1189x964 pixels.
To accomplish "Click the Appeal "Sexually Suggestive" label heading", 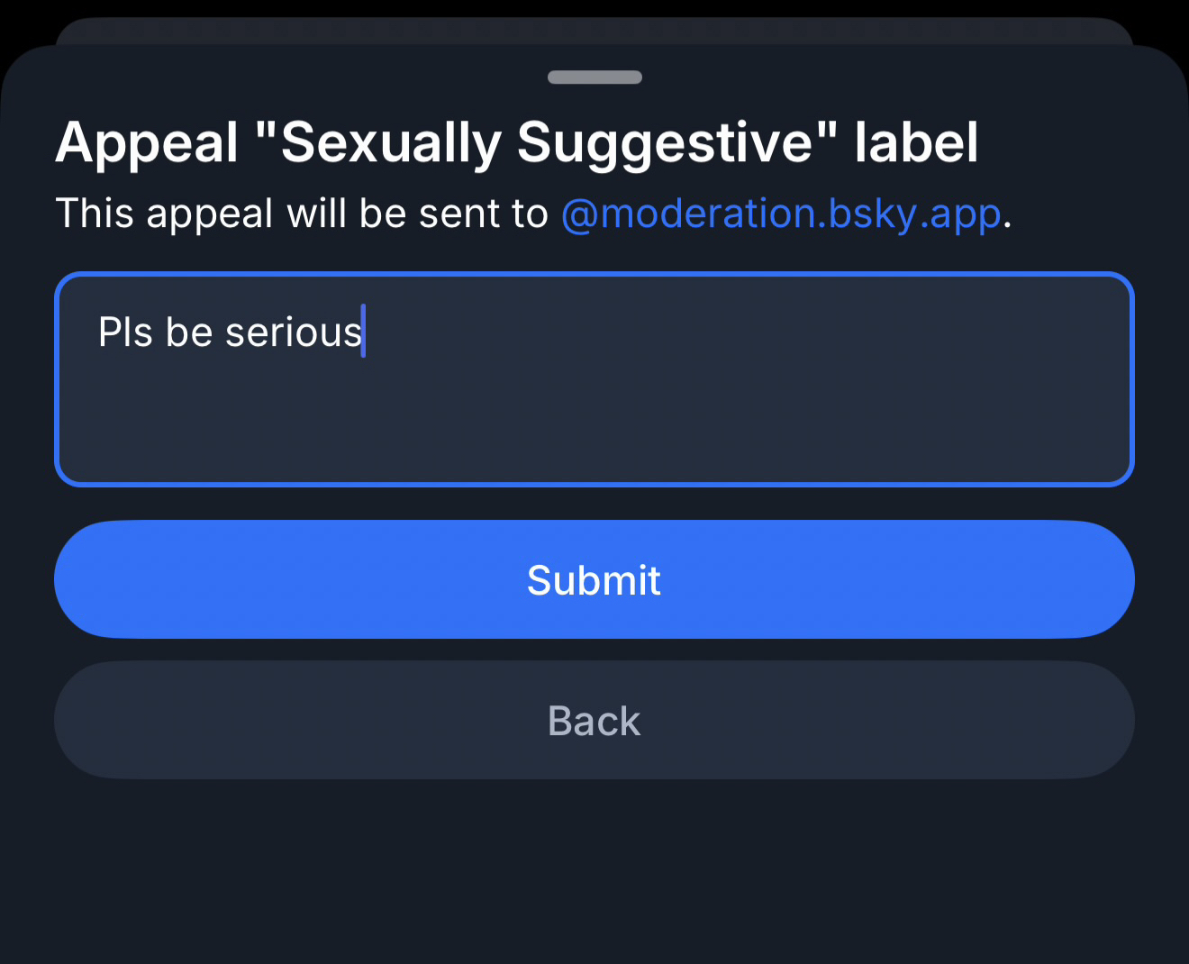I will tap(516, 142).
